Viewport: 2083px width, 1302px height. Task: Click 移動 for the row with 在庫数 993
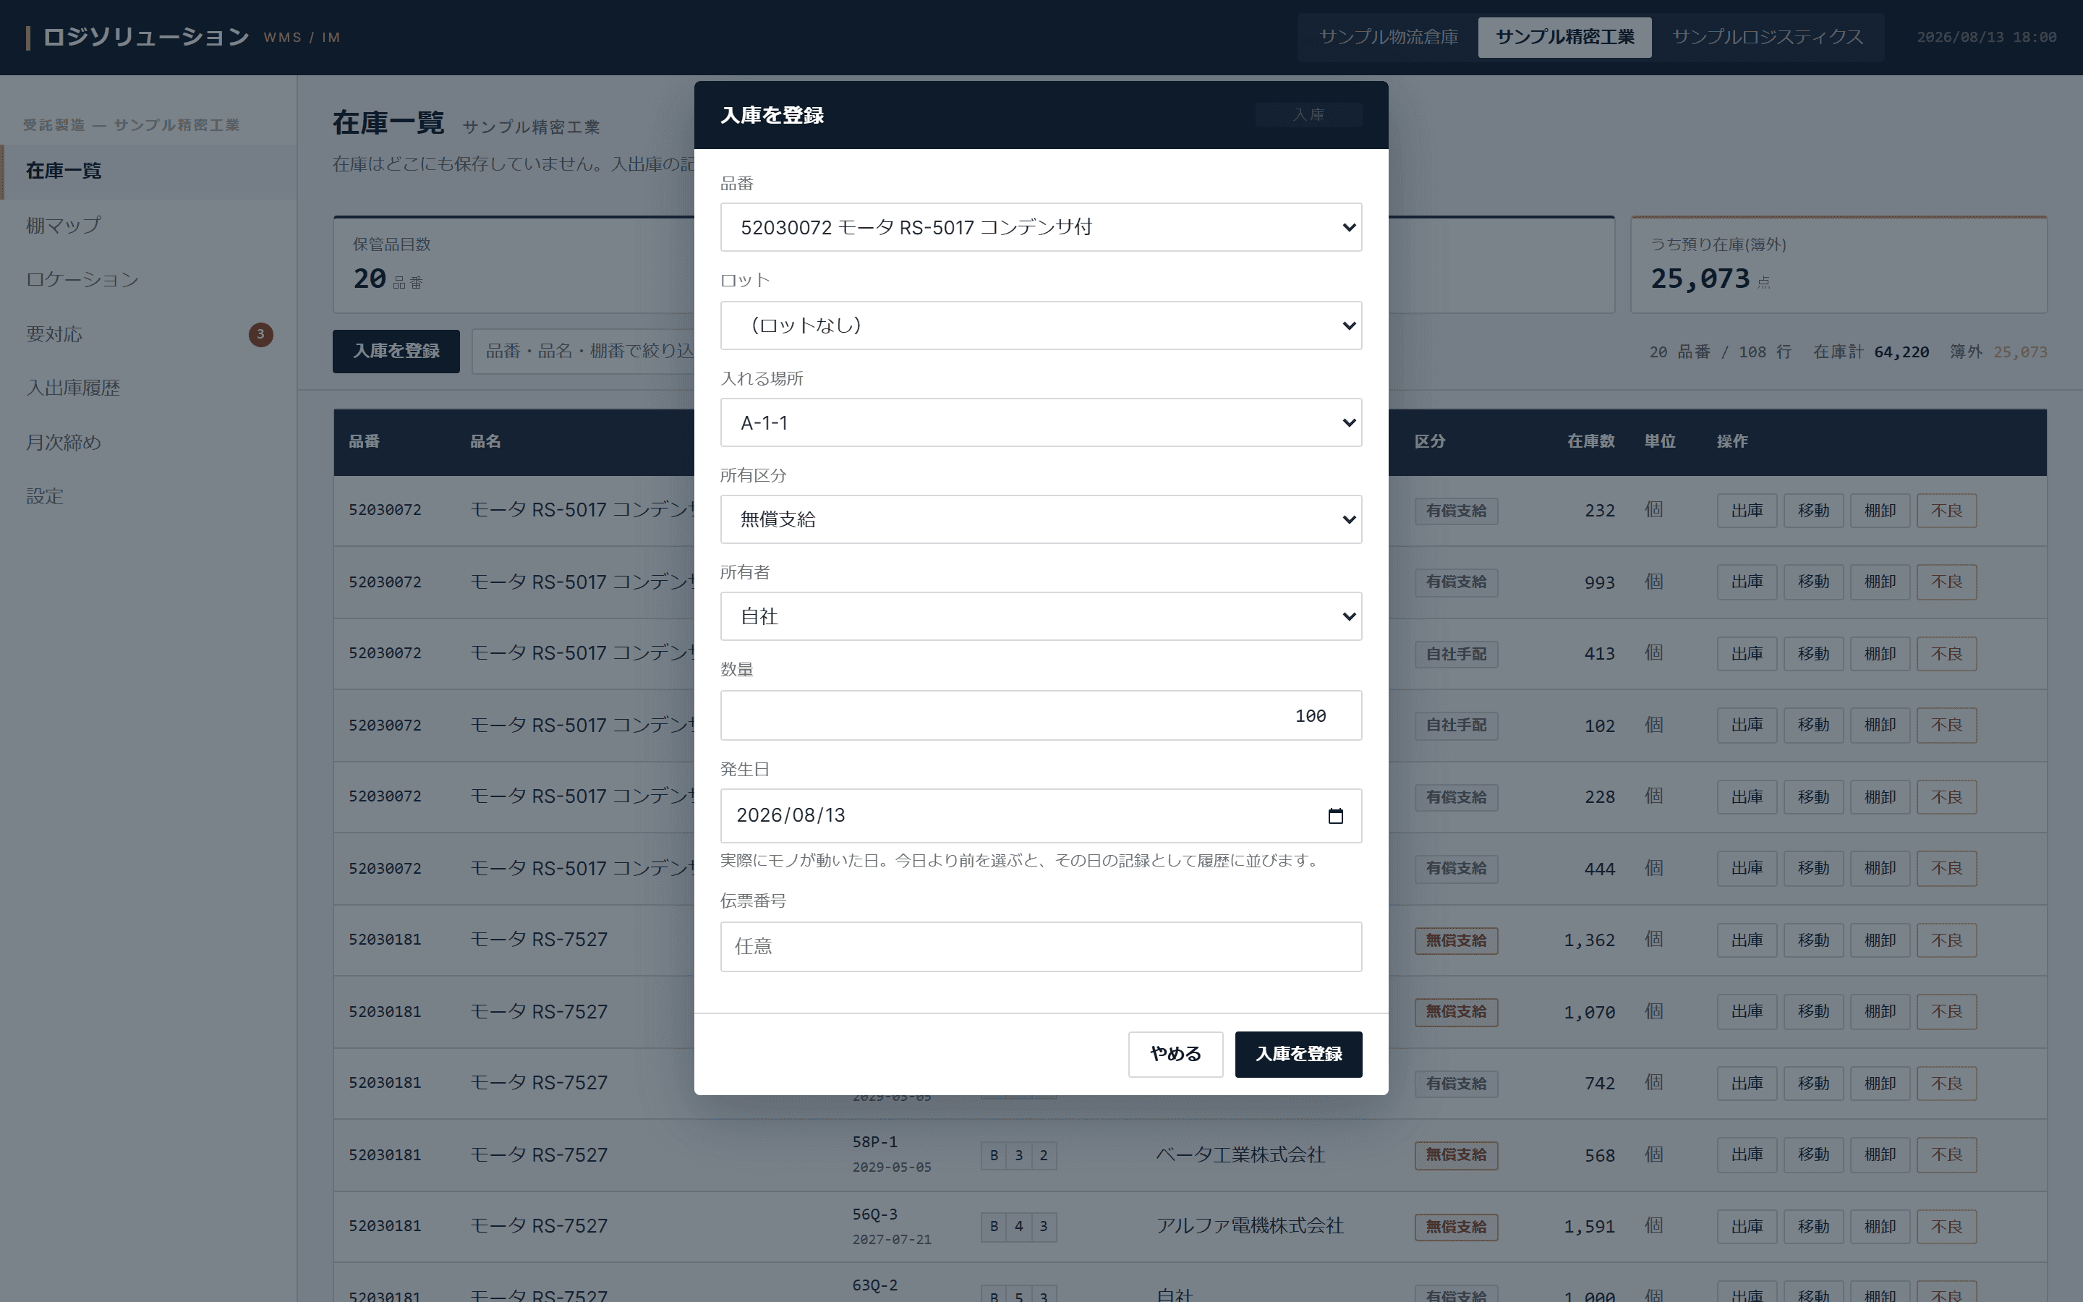point(1812,582)
